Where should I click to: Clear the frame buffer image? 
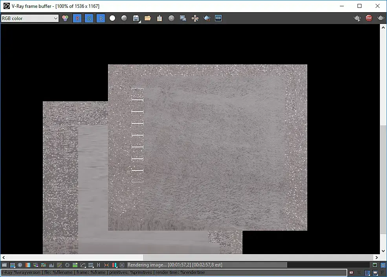[x=171, y=18]
